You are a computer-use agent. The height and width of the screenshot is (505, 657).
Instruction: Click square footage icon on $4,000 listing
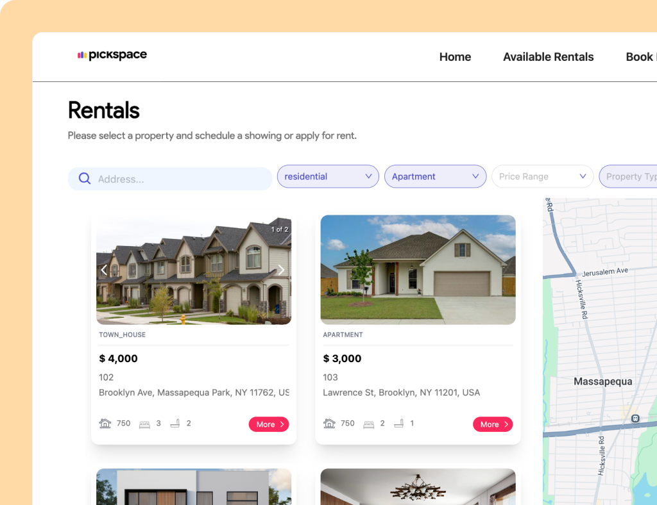(x=105, y=424)
